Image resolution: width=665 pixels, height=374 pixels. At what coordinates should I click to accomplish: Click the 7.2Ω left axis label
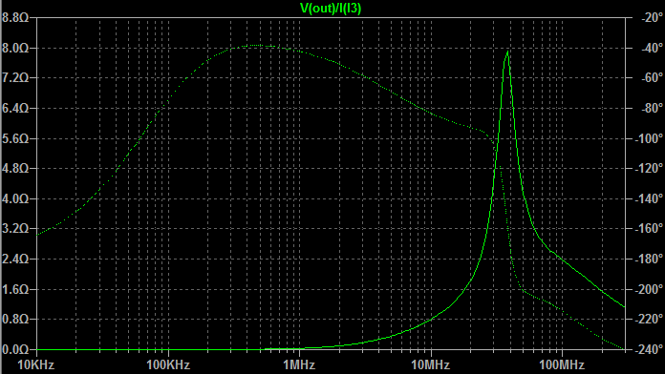[15, 78]
